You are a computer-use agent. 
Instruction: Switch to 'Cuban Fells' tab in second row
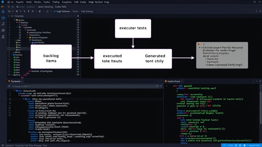click(x=60, y=7)
